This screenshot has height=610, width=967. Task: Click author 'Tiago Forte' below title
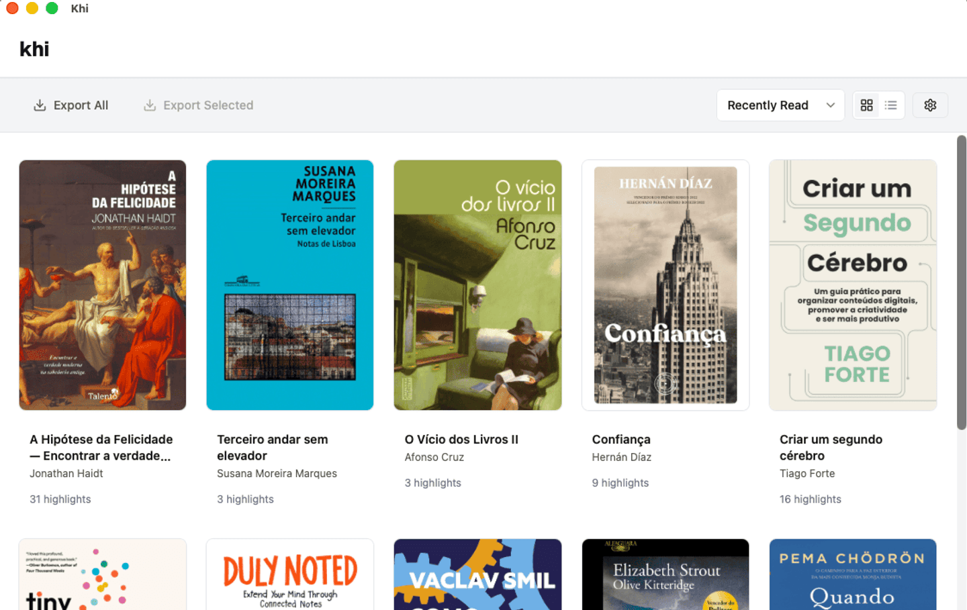[x=807, y=474]
